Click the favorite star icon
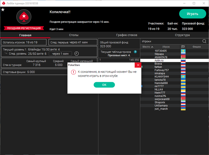Image resolution: width=209 pixels, height=155 pixels. pyautogui.click(x=3, y=10)
